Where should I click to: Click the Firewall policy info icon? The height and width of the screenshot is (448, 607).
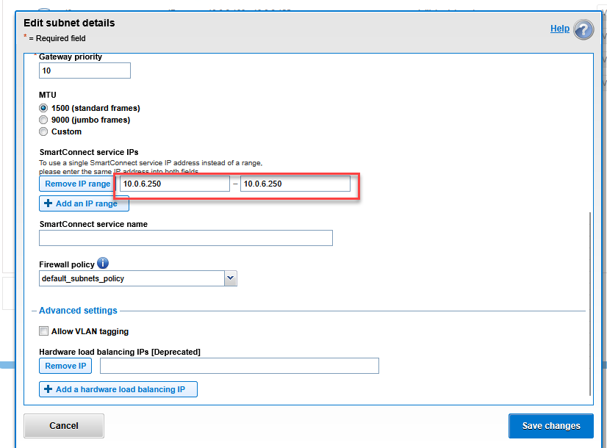click(102, 263)
